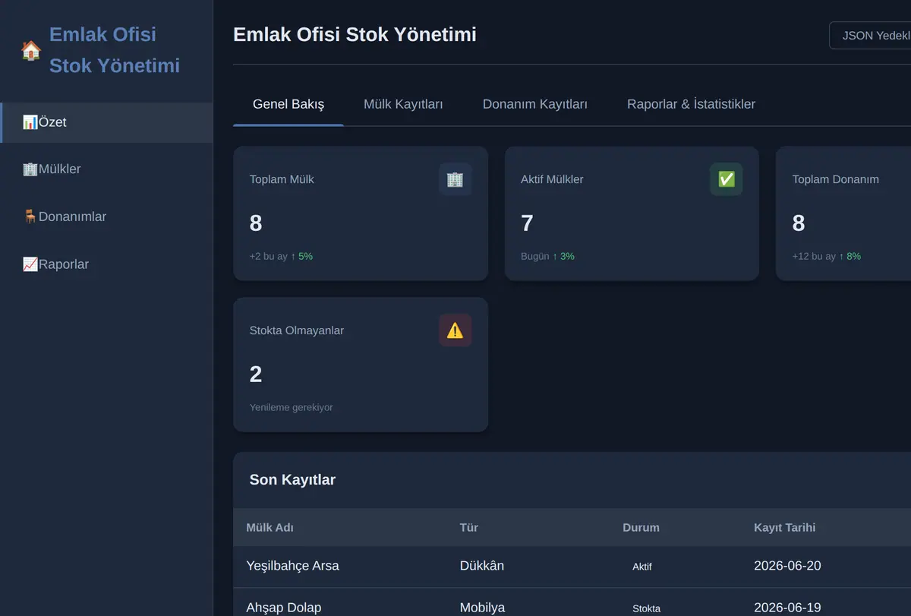Screen dimensions: 911x616
Task: Select the Yeşilbahçe Arsa row name
Action: tap(292, 566)
